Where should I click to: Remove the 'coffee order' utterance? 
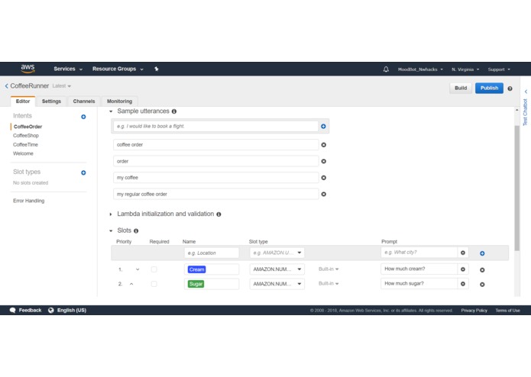click(x=323, y=145)
